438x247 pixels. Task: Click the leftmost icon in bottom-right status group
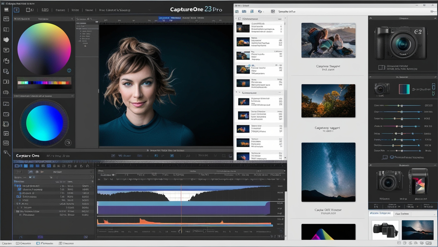tap(399, 243)
